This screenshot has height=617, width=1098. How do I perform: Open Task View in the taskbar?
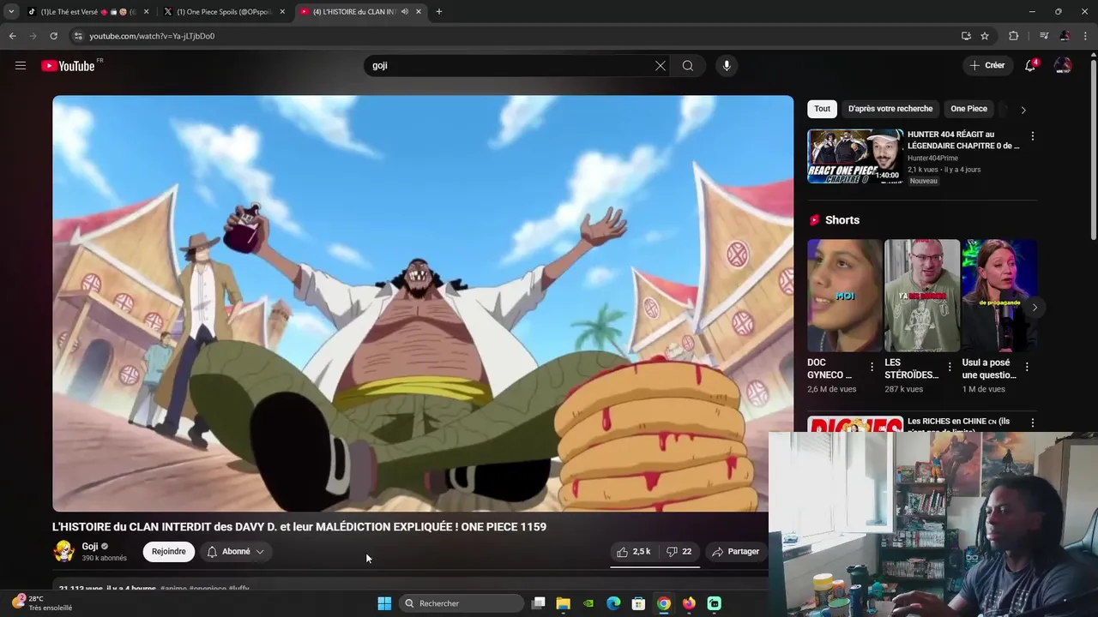click(x=538, y=603)
